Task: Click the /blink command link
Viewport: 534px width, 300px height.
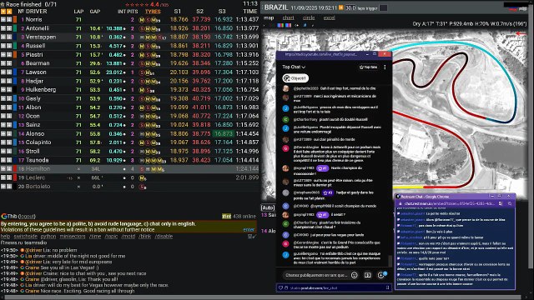Action: click(145, 237)
